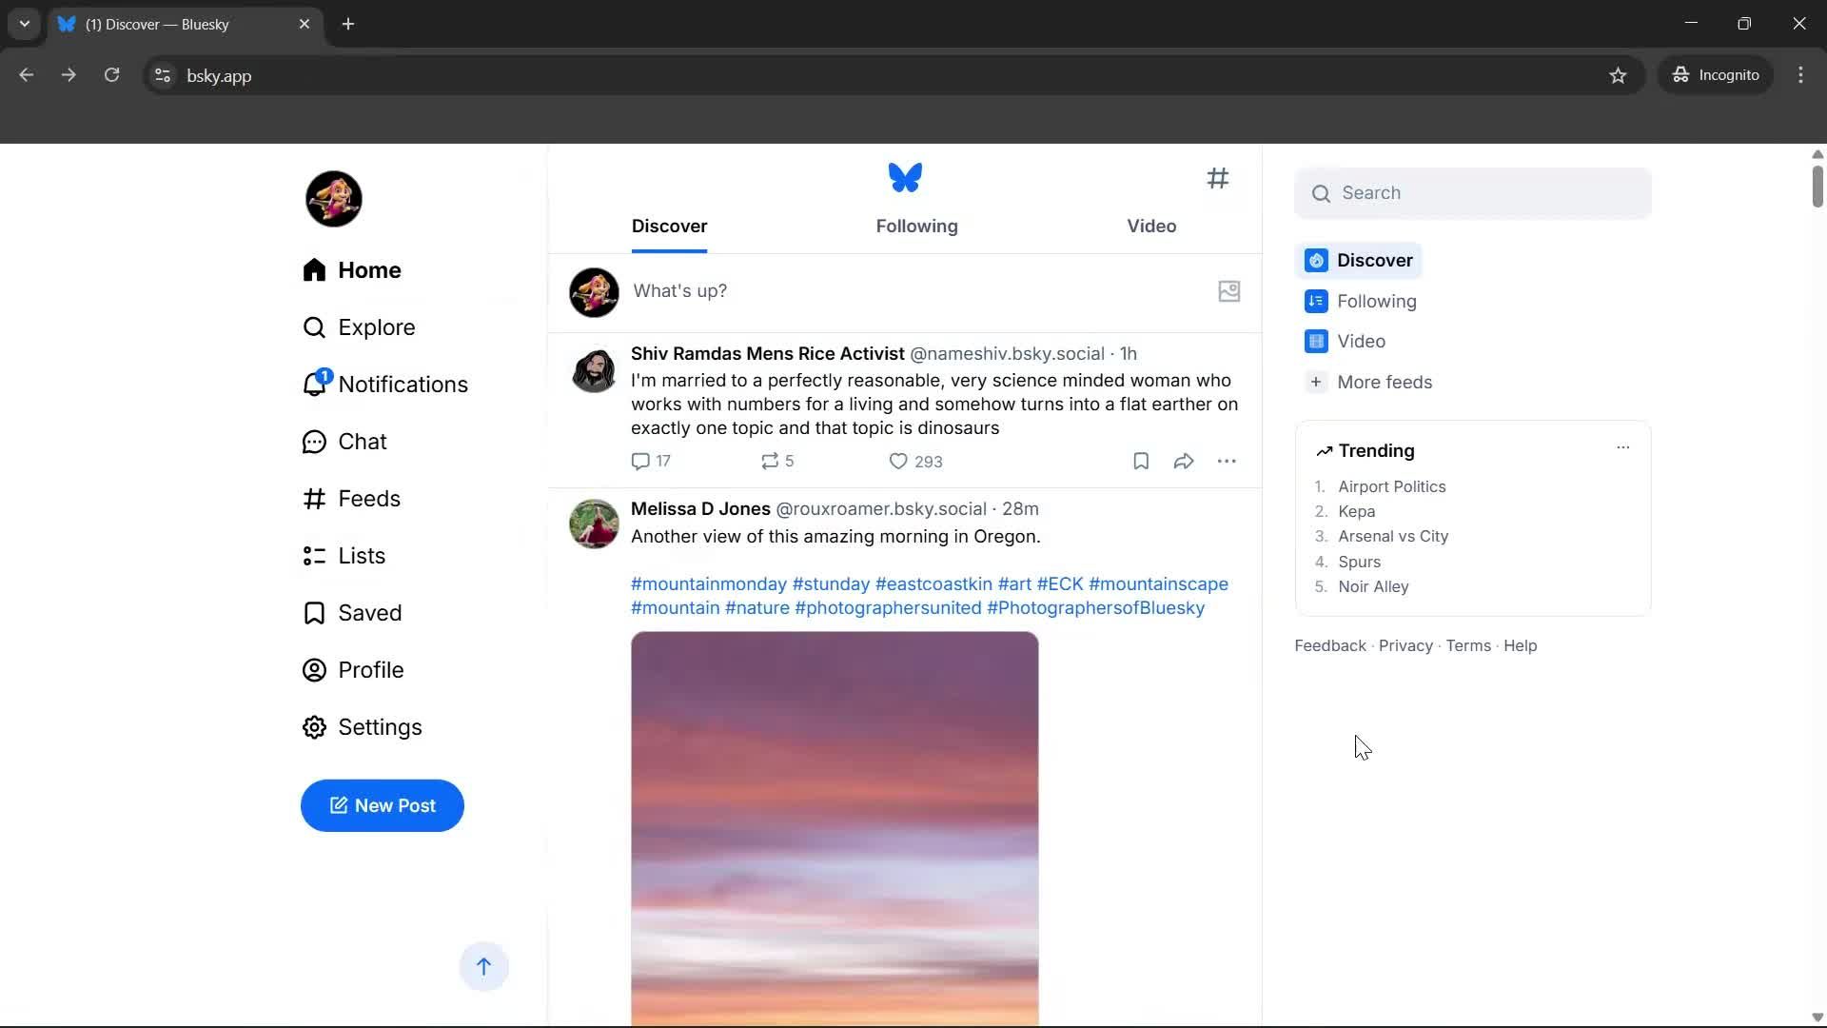This screenshot has height=1028, width=1827.
Task: Click the Bluesky butterfly logo
Action: [x=904, y=177]
